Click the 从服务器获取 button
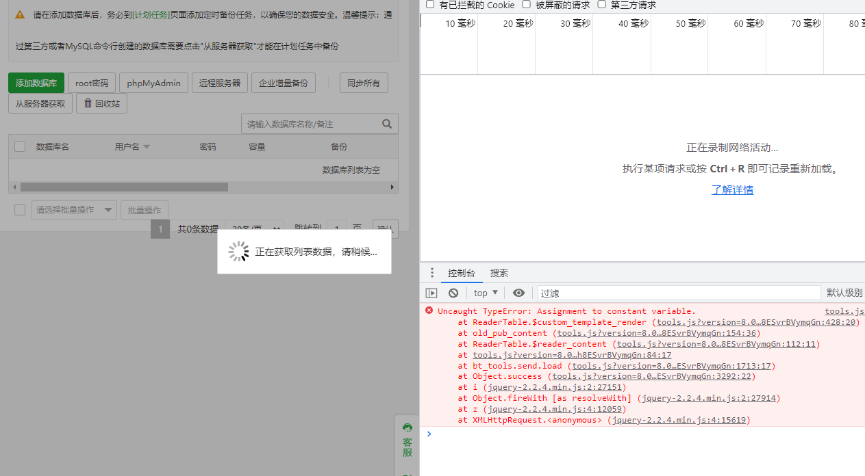This screenshot has height=476, width=865. (40, 103)
